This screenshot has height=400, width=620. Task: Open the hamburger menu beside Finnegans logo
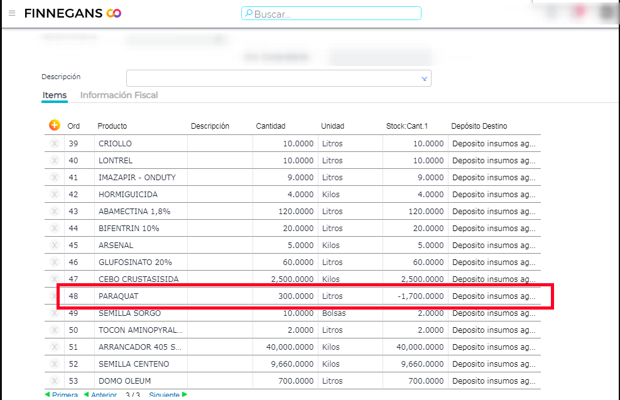pyautogui.click(x=12, y=13)
